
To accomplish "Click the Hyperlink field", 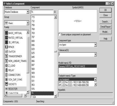I will [85, 95].
